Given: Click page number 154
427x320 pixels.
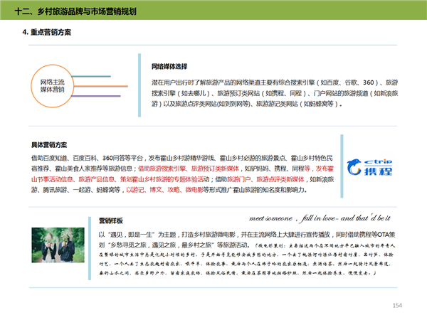Looking at the screenshot, I should click(397, 306).
